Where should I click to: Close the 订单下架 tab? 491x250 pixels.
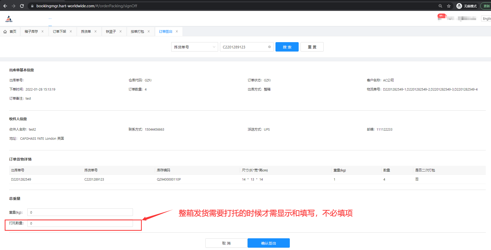click(x=71, y=31)
